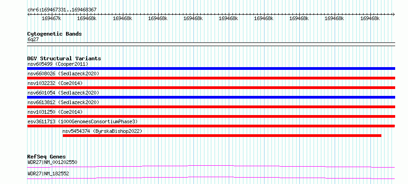
Task: Click the magenta line for WDR27|NM_001202550
Action: point(211,166)
